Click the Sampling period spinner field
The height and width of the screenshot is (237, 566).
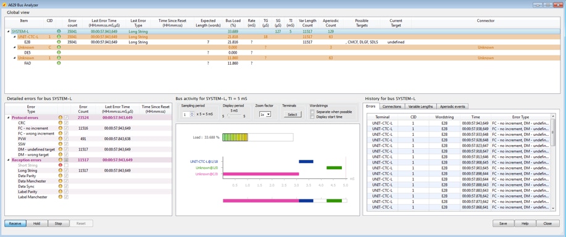coord(186,114)
